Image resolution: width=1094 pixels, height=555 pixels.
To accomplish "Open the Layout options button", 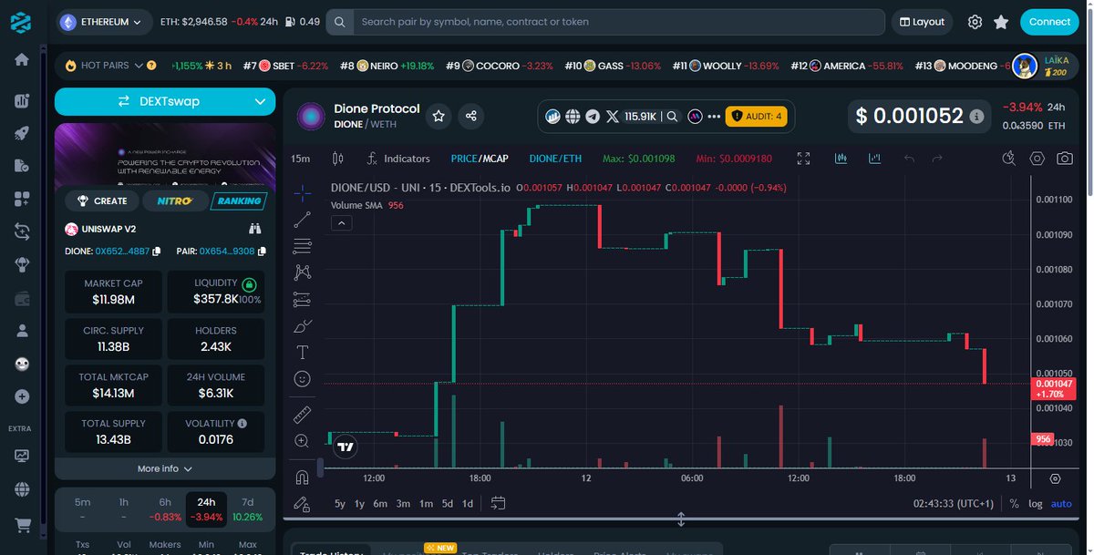I will pyautogui.click(x=921, y=22).
